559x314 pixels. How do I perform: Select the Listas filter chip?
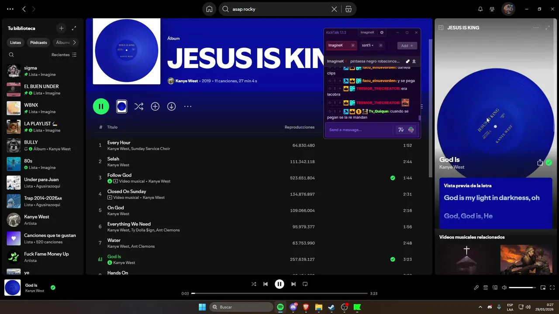(16, 43)
